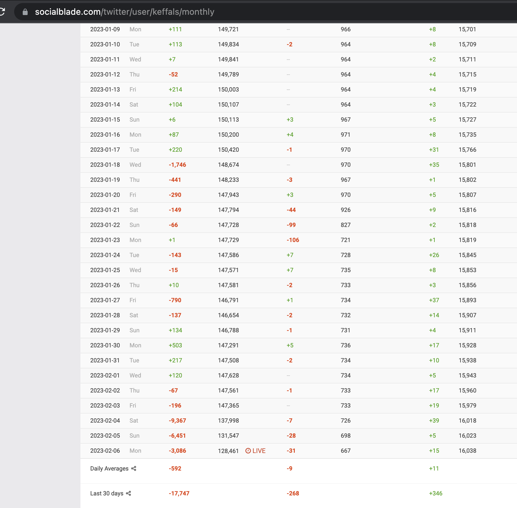Select 30-day following total -268
517x508 pixels.
tap(293, 493)
